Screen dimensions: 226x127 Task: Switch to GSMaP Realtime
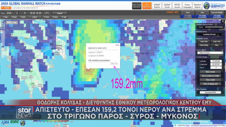point(157,6)
